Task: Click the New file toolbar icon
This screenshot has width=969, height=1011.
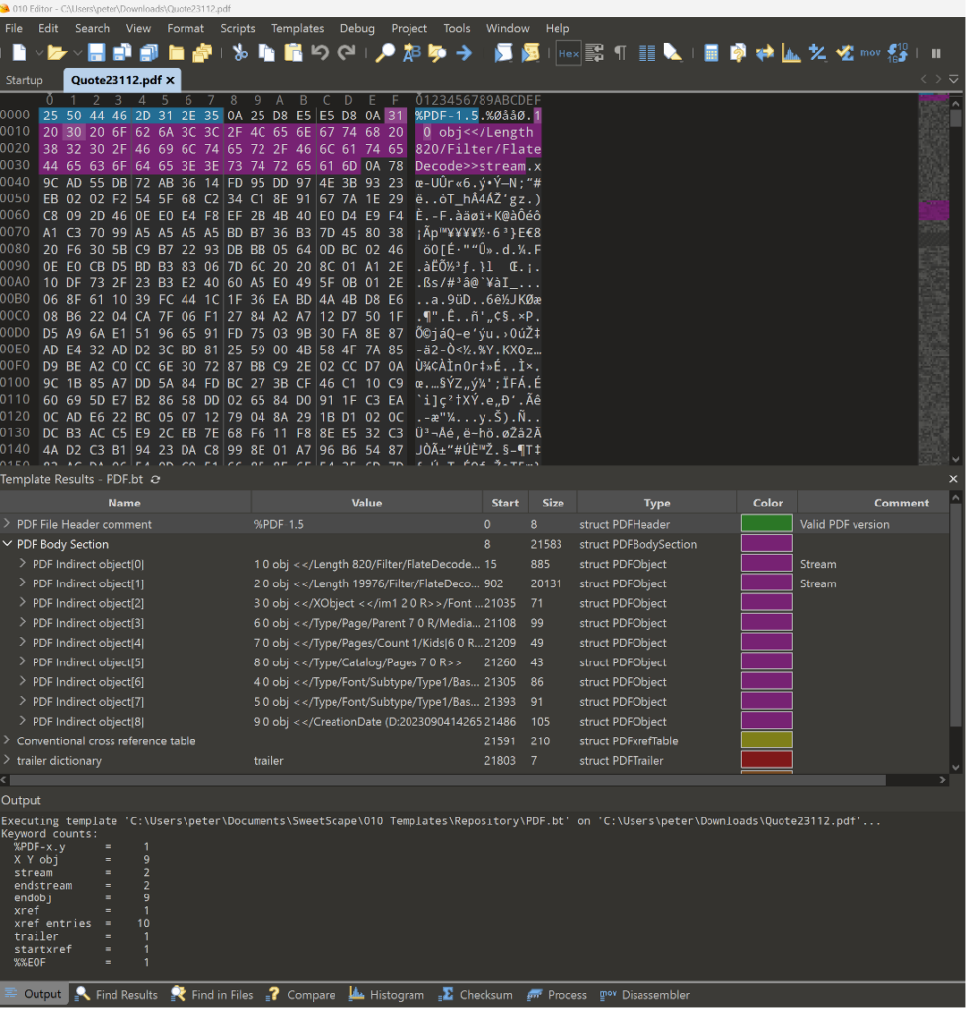Action: (x=20, y=53)
